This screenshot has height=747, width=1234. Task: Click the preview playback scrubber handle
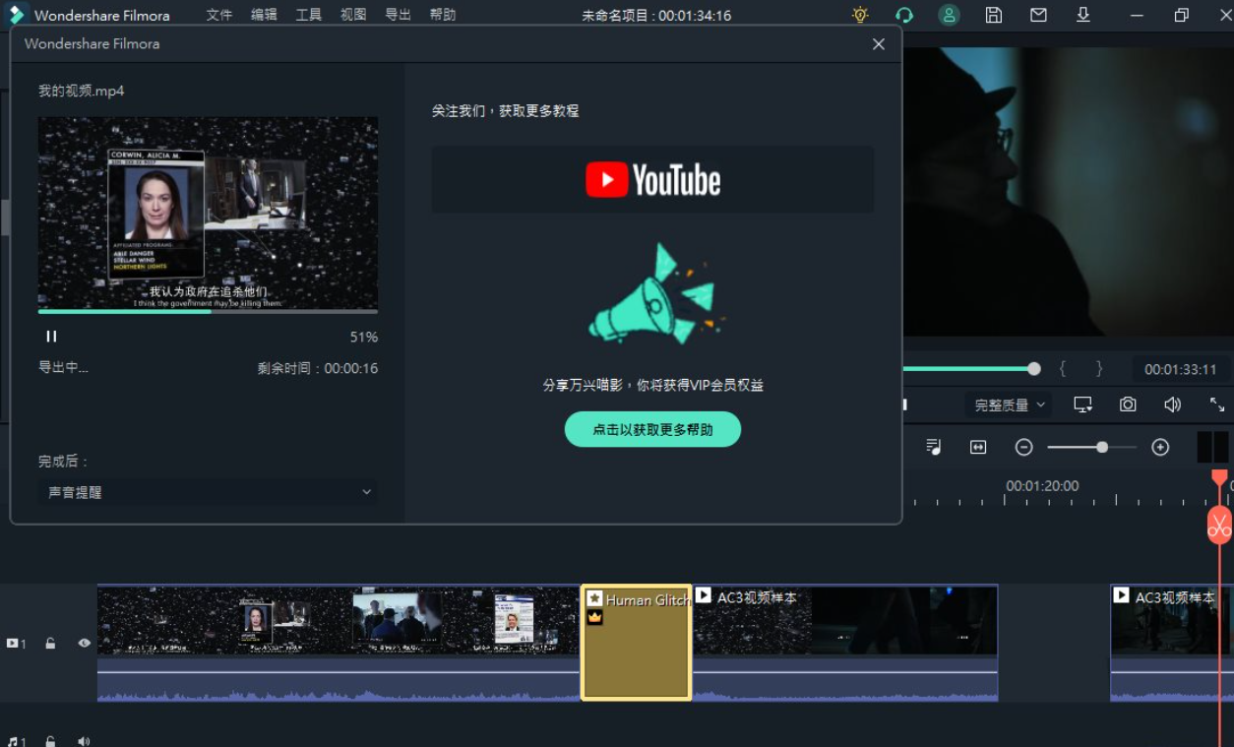coord(1033,369)
